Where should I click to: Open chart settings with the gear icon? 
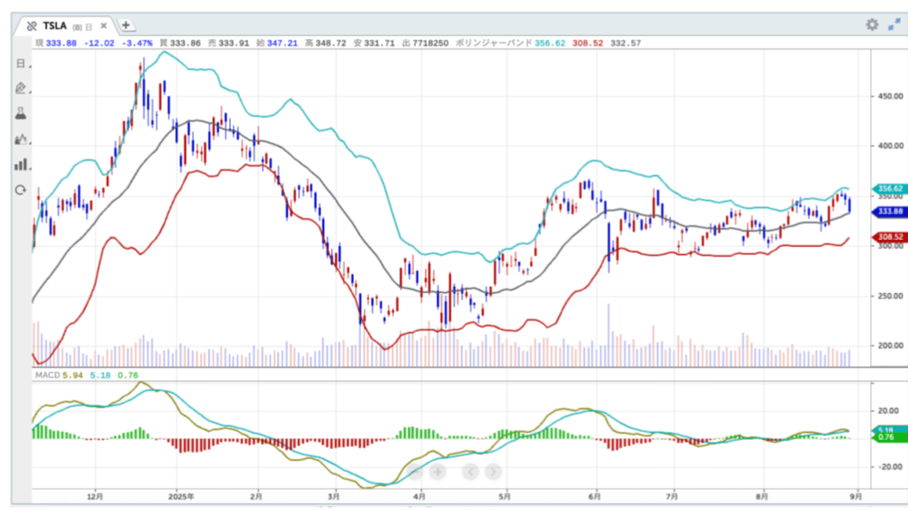coord(872,25)
